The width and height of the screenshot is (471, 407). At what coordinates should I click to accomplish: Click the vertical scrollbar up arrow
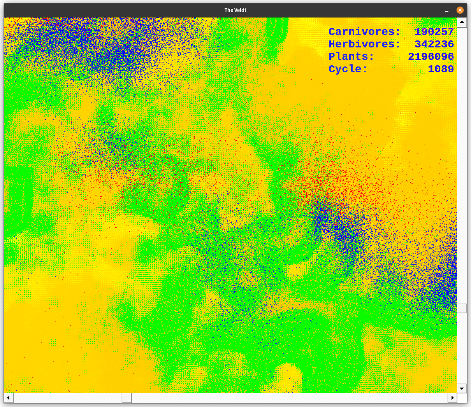(462, 22)
